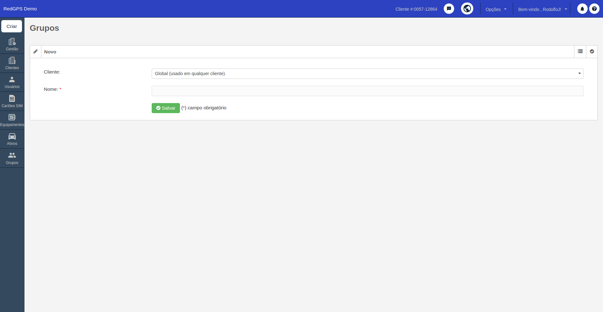The height and width of the screenshot is (312, 603).
Task: Save the group with Salvar button
Action: [166, 108]
